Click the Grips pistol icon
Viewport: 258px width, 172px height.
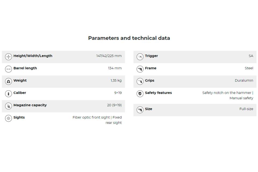(140, 81)
